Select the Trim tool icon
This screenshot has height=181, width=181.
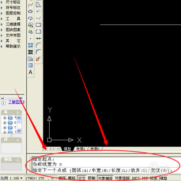38,11
